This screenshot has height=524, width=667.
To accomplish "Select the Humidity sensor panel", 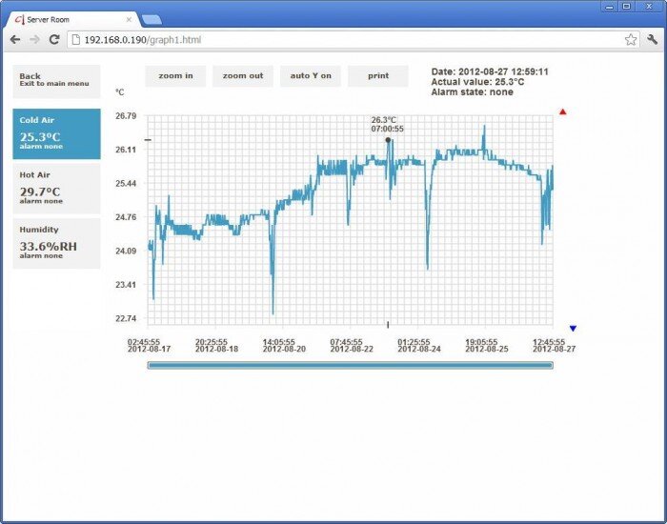I will point(55,243).
